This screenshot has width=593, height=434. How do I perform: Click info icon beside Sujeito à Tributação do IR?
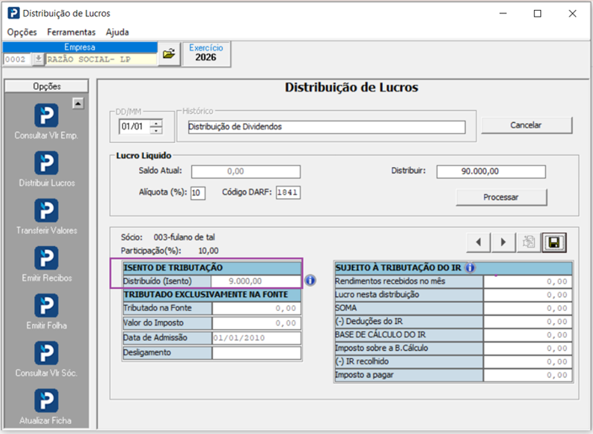[x=470, y=267]
